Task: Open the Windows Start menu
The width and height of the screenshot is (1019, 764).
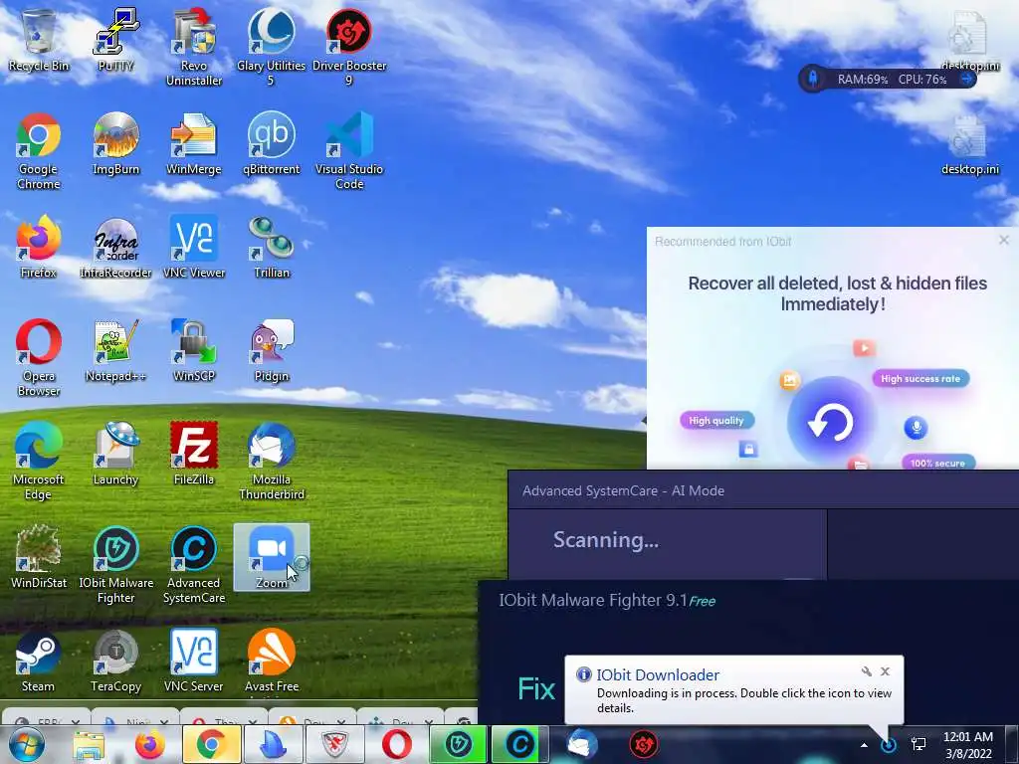Action: [26, 744]
